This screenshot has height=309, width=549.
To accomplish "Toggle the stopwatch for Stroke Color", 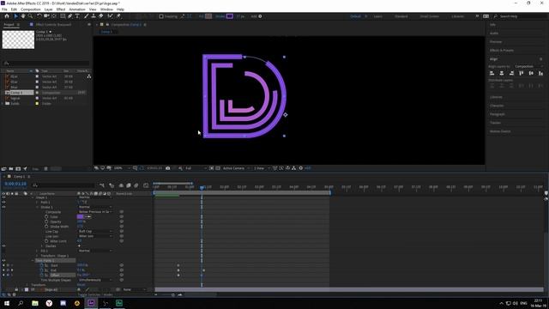I will coord(46,217).
